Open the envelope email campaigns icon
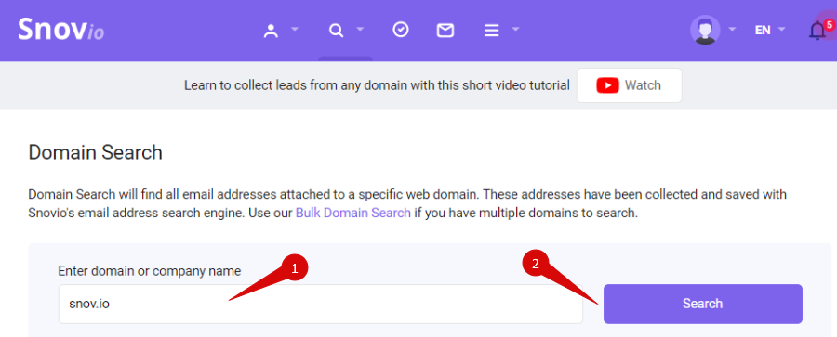The image size is (837, 337). [x=445, y=31]
